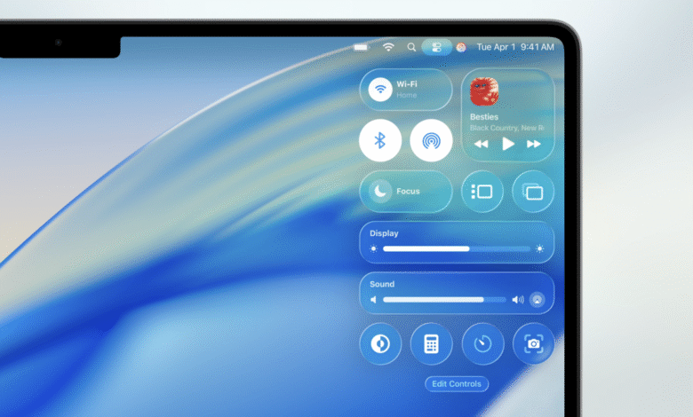Image resolution: width=693 pixels, height=417 pixels.
Task: Skip to previous track
Action: pos(481,144)
